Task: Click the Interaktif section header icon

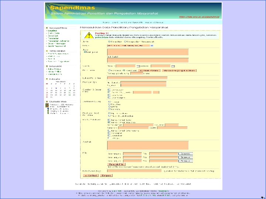Action: click(x=47, y=66)
